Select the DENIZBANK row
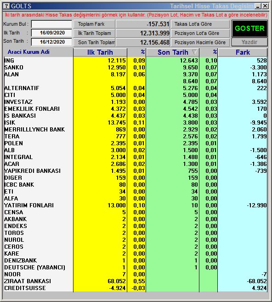Viewport: 272px width, 302px height. click(x=136, y=261)
